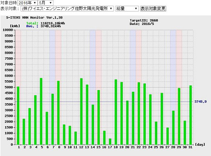Click the green bar for day 5

click(41, 111)
